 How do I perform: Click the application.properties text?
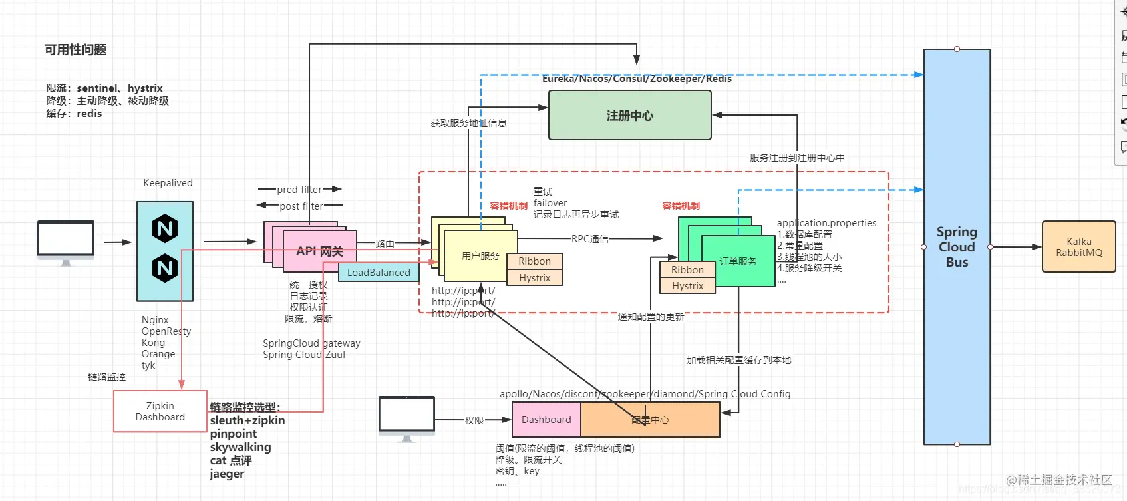click(x=826, y=223)
